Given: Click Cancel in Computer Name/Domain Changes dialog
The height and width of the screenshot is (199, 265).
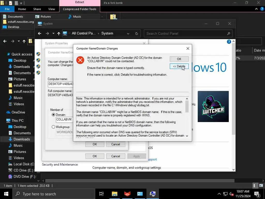Looking at the screenshot, I should [x=116, y=144].
